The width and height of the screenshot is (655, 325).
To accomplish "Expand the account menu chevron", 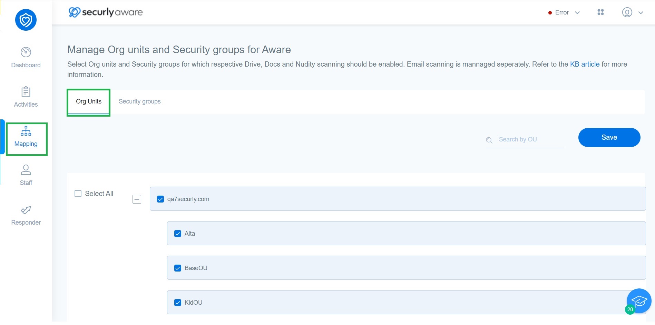I will tap(641, 13).
